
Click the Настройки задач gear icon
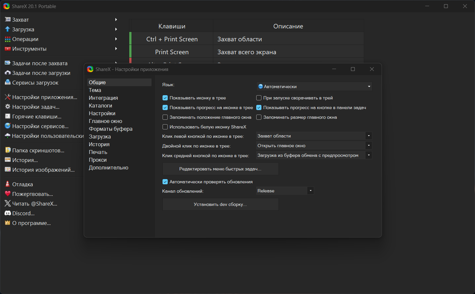[x=8, y=107]
